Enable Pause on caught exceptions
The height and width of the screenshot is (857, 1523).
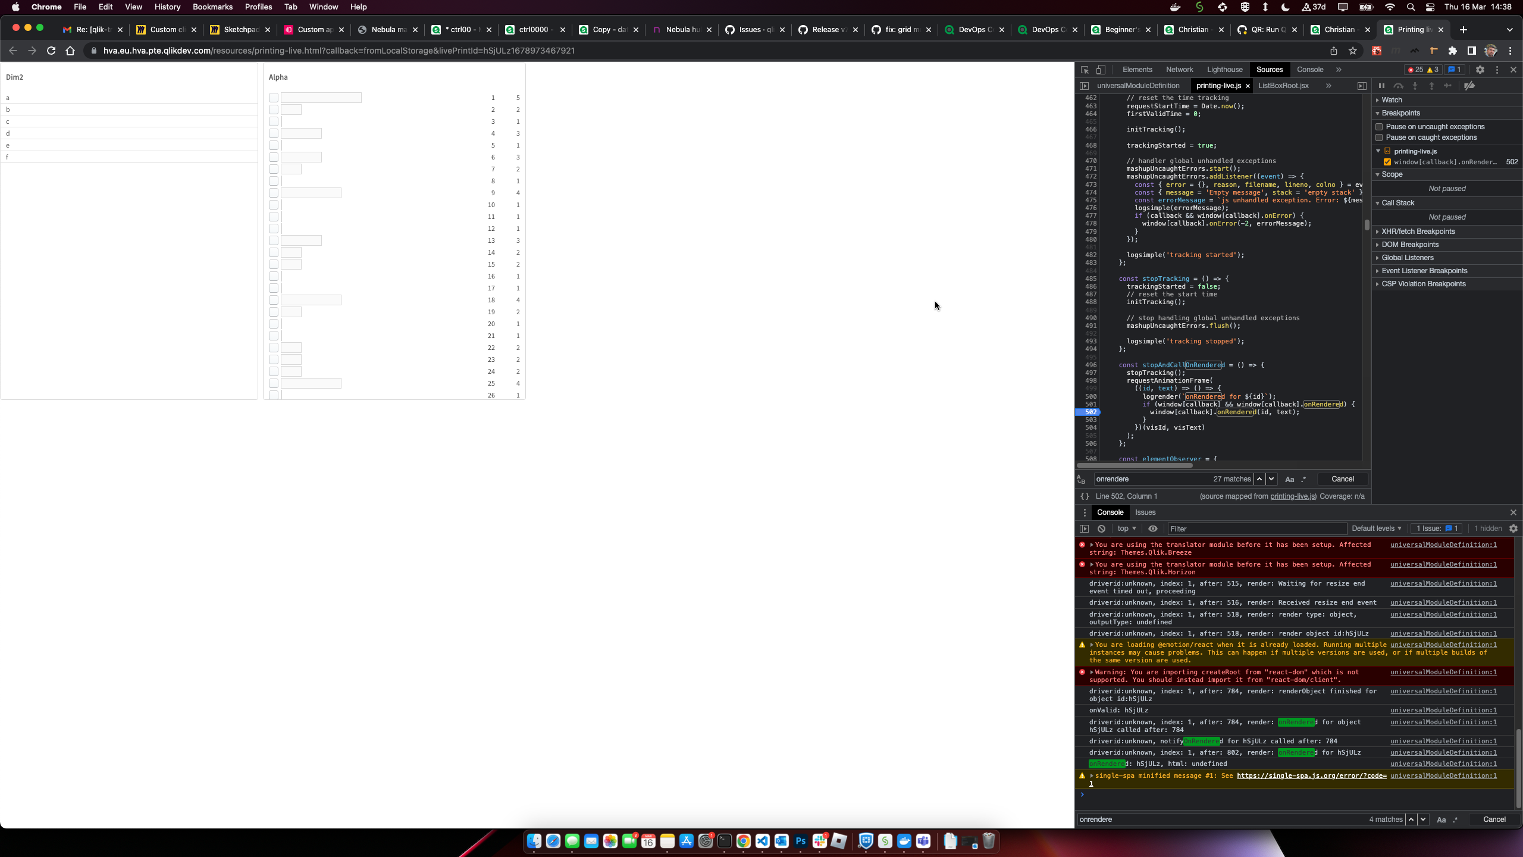[x=1380, y=137]
